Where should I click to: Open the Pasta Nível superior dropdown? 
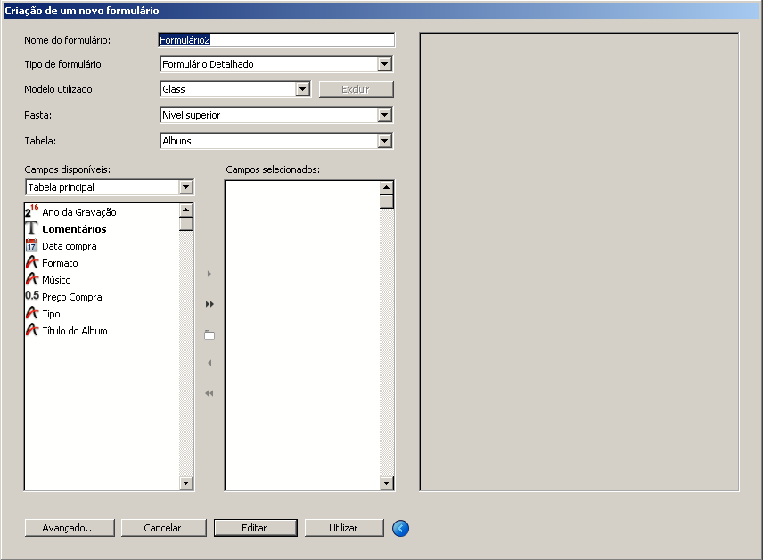coord(384,115)
